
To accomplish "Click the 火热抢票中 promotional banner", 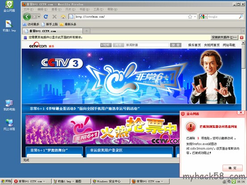I will [102, 130].
